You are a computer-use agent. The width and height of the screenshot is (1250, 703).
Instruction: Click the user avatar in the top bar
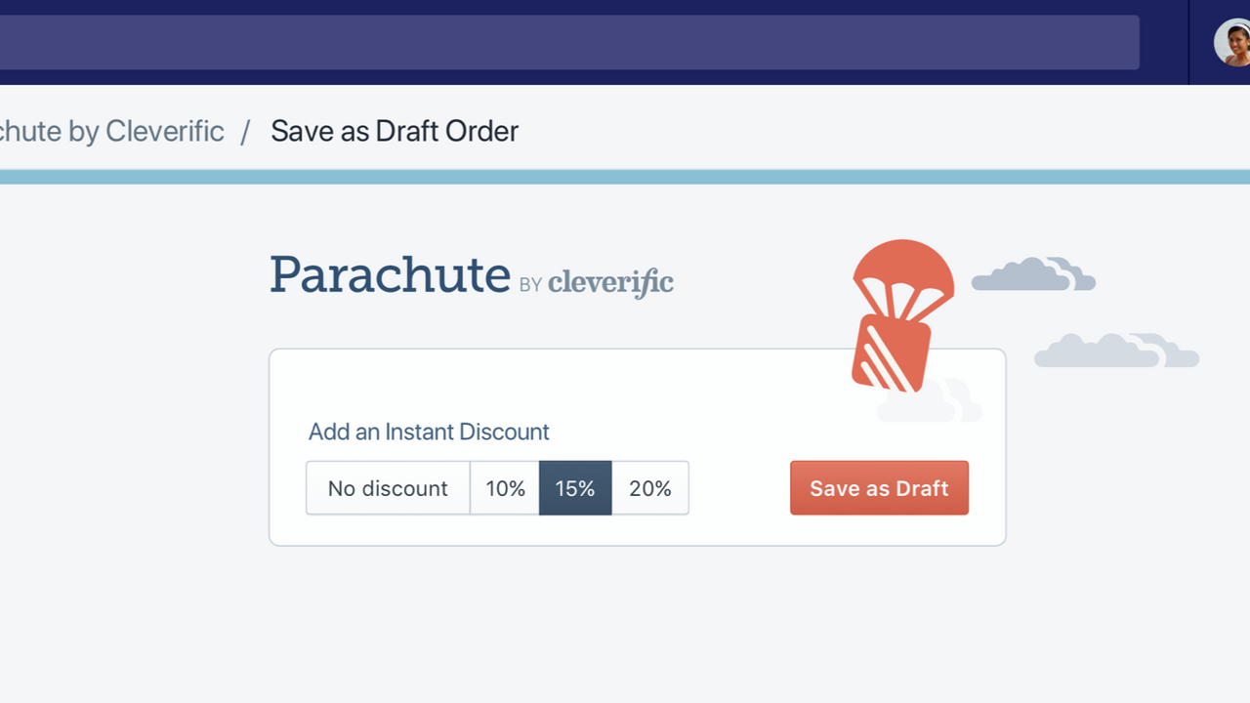[x=1231, y=42]
